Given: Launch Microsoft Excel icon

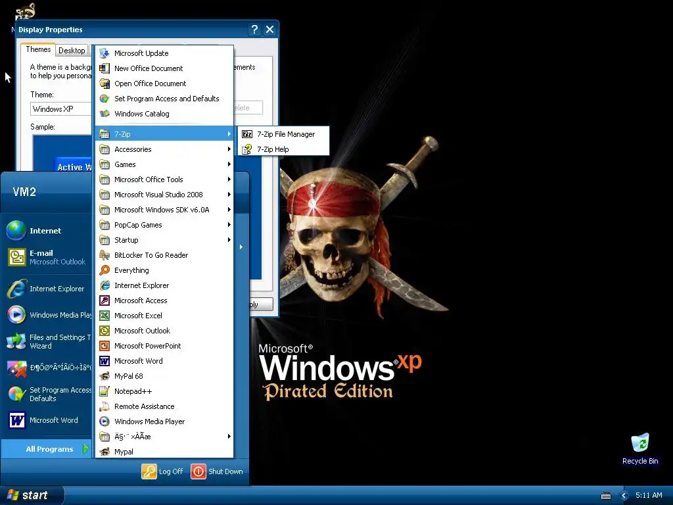Looking at the screenshot, I should click(104, 316).
